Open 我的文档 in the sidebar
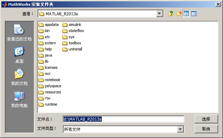The height and width of the screenshot is (138, 223). [x=19, y=77]
